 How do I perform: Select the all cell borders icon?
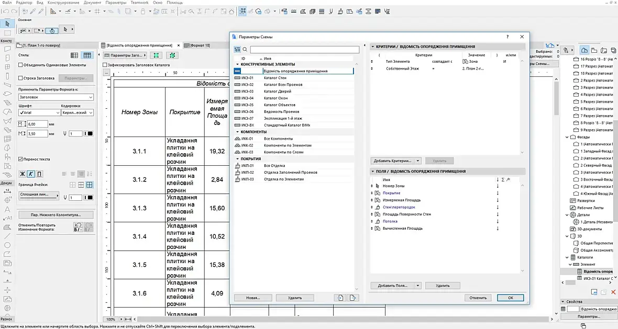coord(90,185)
